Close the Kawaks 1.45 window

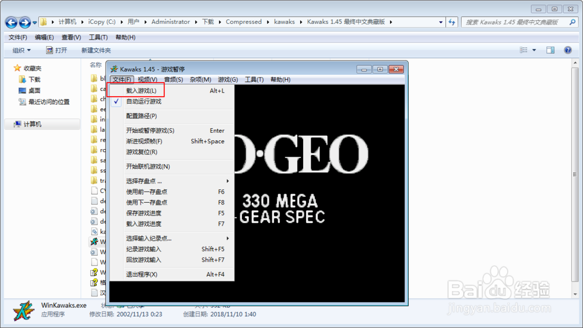(x=396, y=69)
